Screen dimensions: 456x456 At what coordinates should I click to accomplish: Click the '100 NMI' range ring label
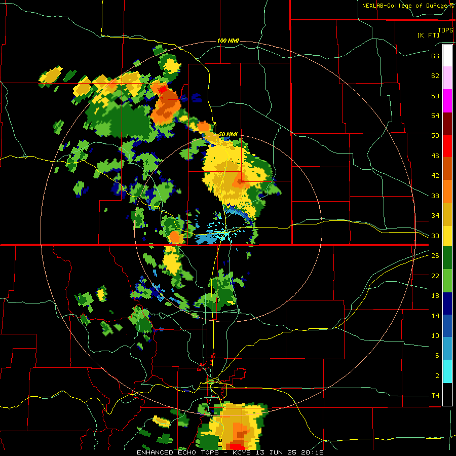(228, 41)
